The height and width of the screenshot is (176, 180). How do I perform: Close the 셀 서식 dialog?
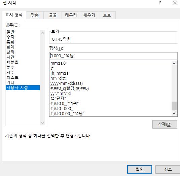tap(175, 3)
